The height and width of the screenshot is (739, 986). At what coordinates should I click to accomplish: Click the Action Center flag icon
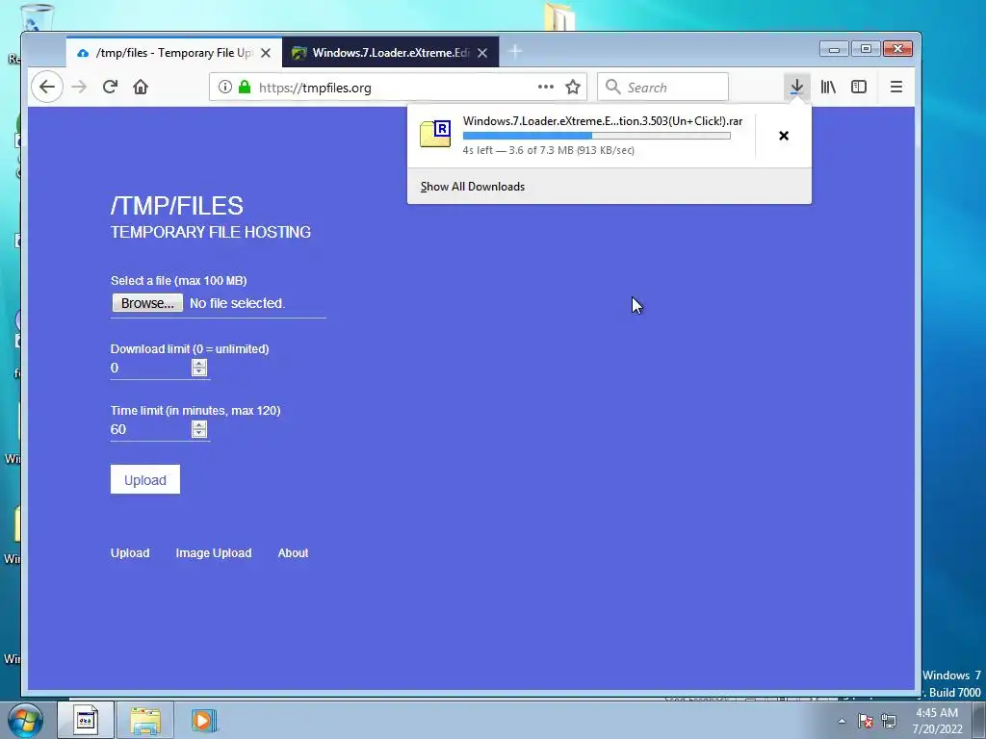866,721
